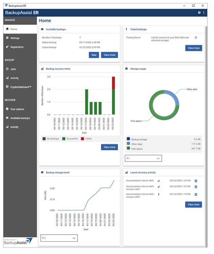
Task: Expand the F:\ drive dropdown under Storage usage
Action: pos(143,158)
